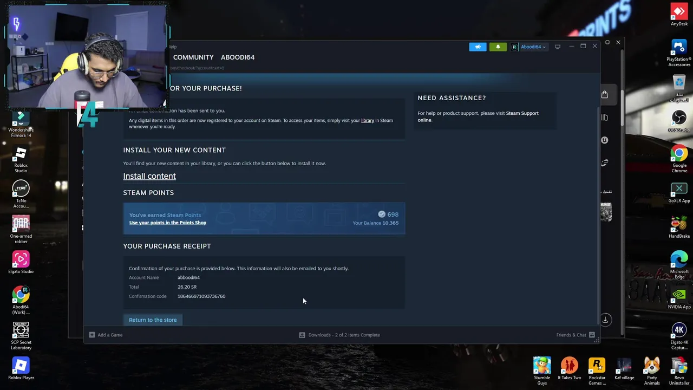693x390 pixels.
Task: Open the COMMUNITY menu in Steam
Action: click(x=193, y=57)
